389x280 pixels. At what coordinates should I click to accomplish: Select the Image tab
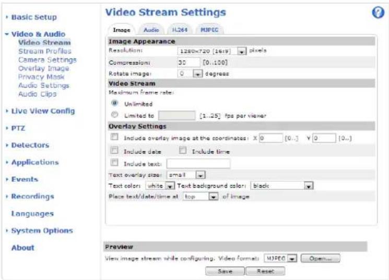pos(122,30)
